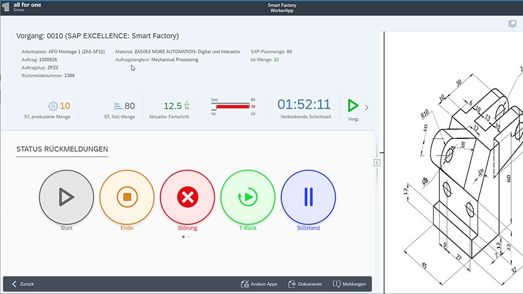Click the gear icon in produzierte Menge tile

tap(53, 106)
